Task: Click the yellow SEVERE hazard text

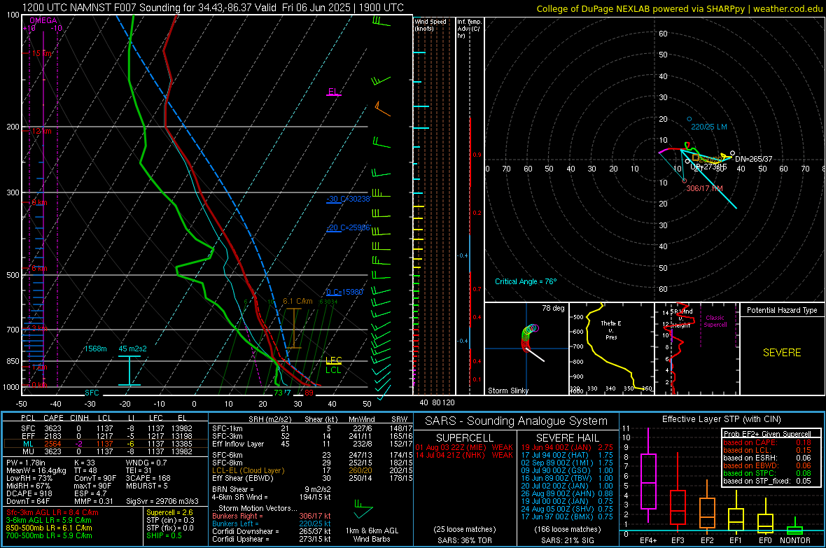Action: click(x=782, y=353)
